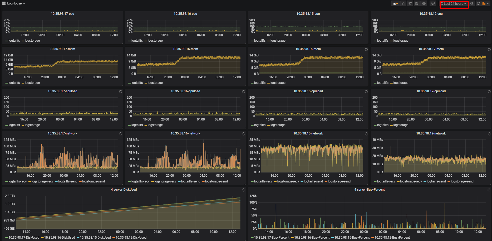
Task: Open the 10.35.98.16-cpuload panel title menu
Action: [x=185, y=91]
